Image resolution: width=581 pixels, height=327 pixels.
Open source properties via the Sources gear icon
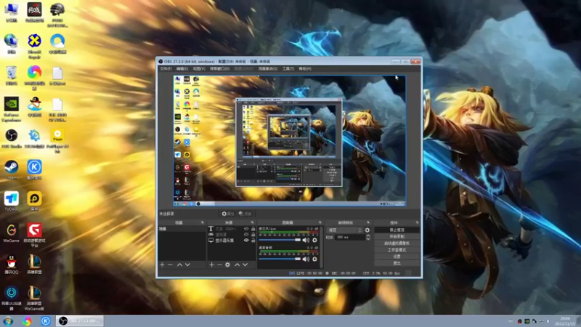[x=227, y=265]
